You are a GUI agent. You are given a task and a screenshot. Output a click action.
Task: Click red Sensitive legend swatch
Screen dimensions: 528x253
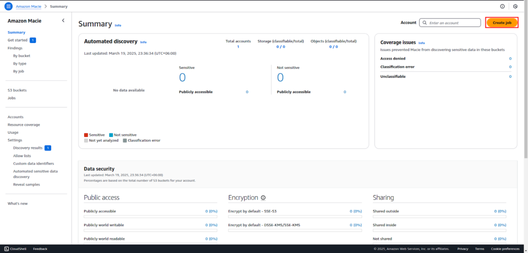tap(86, 135)
